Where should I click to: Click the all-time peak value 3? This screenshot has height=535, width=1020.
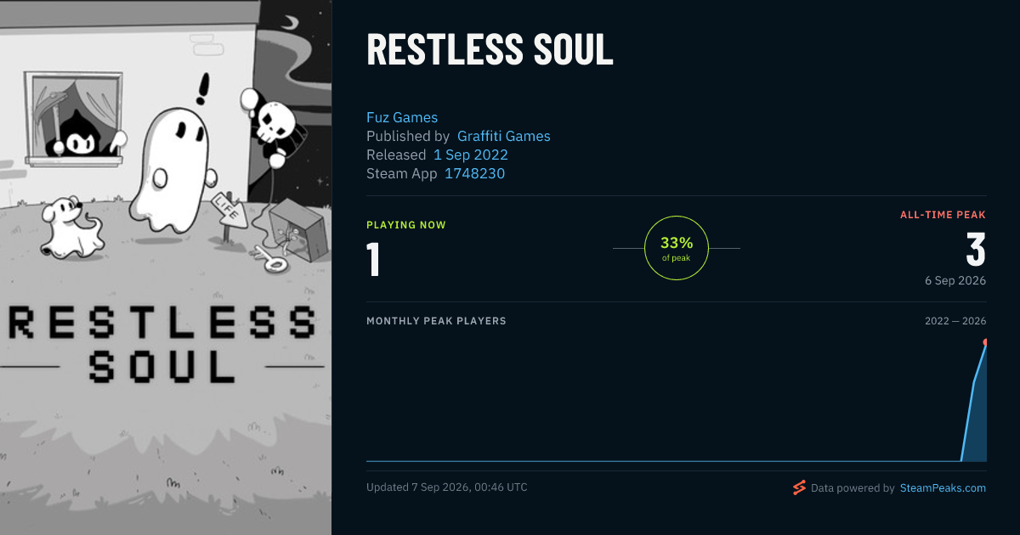coord(976,250)
